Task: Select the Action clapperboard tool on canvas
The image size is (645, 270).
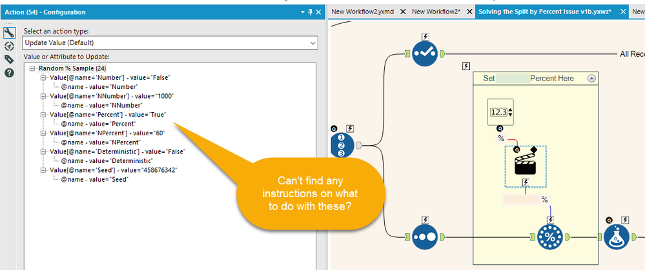Action: [526, 165]
